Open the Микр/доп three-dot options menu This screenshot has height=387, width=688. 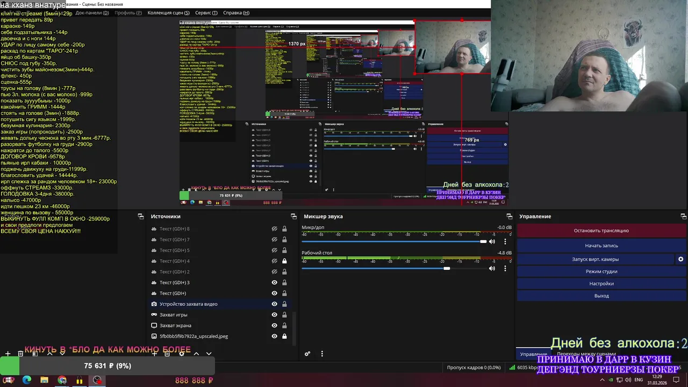pyautogui.click(x=505, y=242)
